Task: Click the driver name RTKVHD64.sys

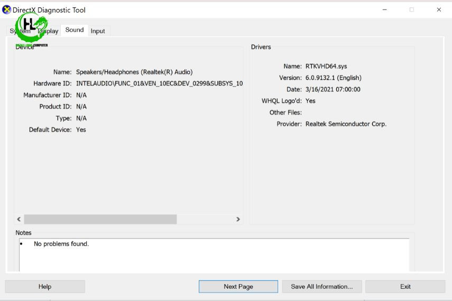Action: pyautogui.click(x=326, y=66)
